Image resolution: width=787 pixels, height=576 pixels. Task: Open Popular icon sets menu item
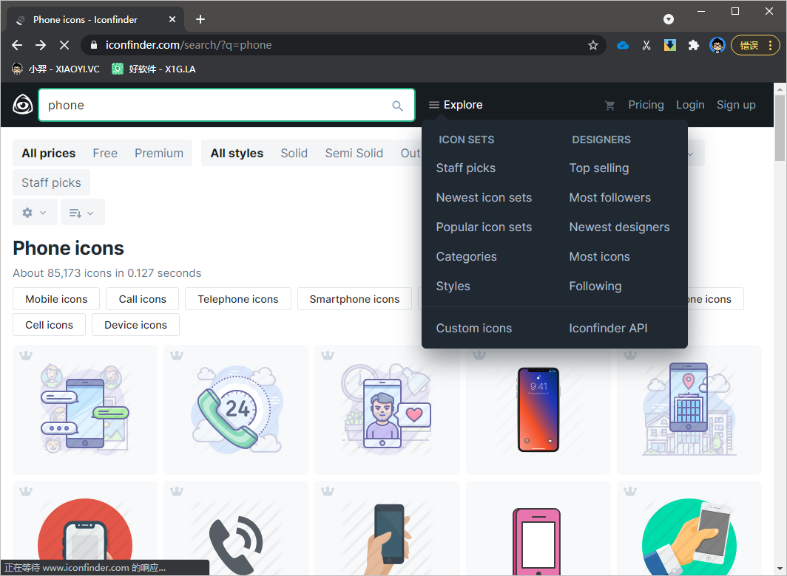click(484, 227)
